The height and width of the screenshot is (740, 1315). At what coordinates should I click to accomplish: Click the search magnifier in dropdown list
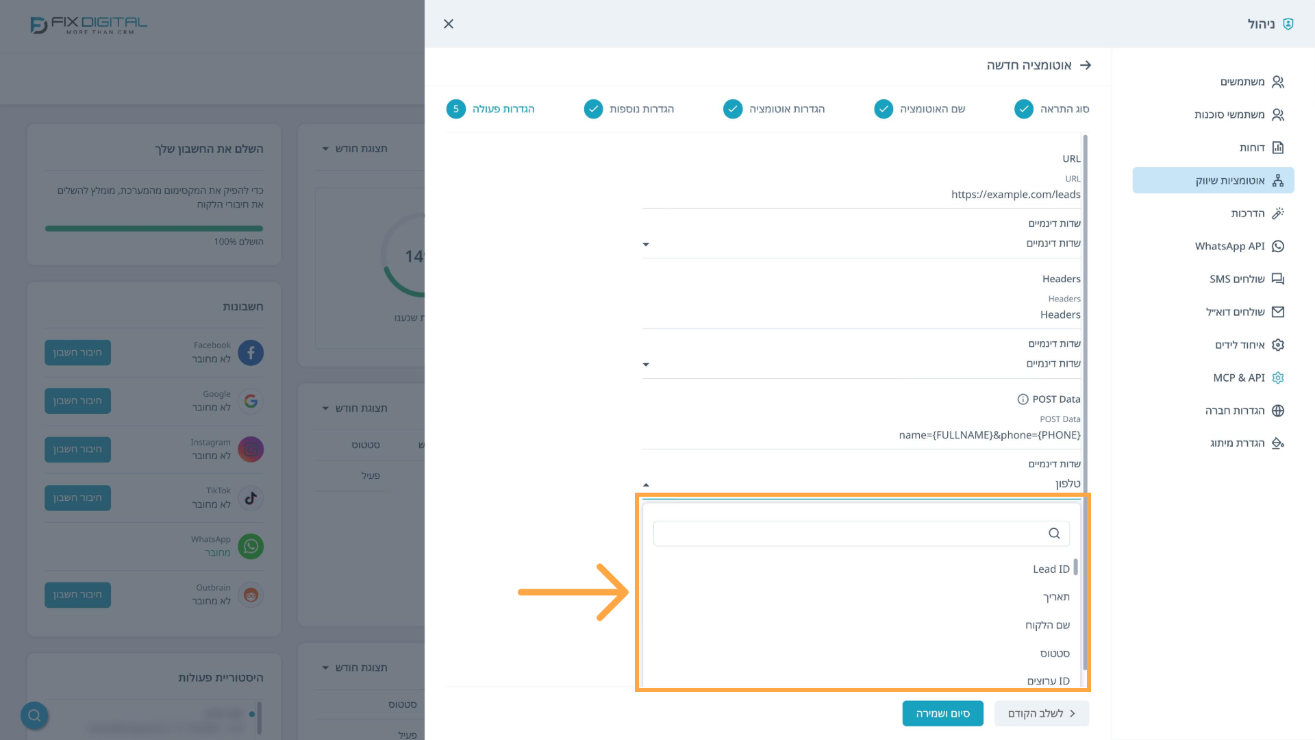(x=1054, y=533)
